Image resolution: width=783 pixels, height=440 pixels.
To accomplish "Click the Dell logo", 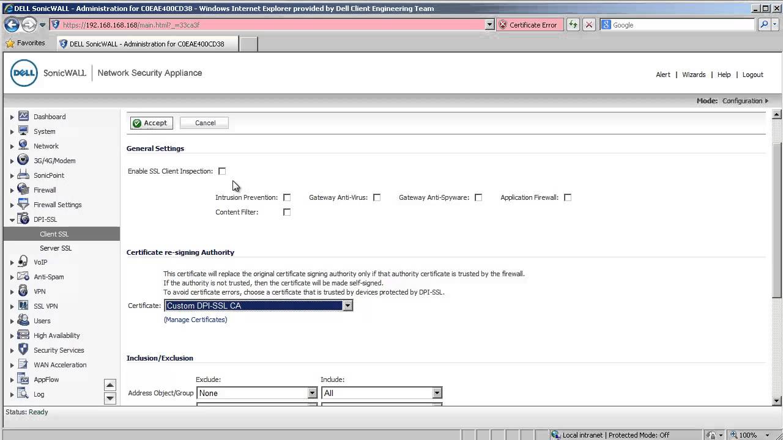I will [24, 73].
